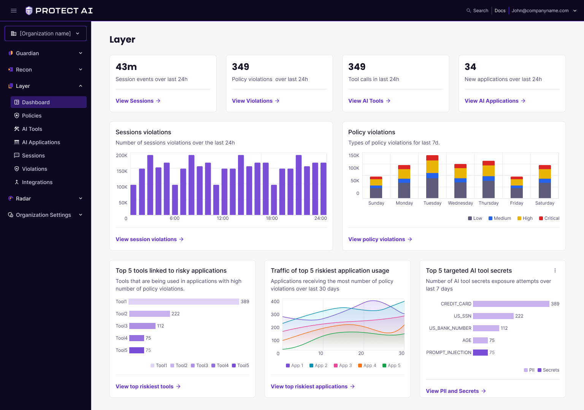The image size is (584, 410).
Task: Open the Guardian section icon in sidebar
Action: tap(11, 53)
